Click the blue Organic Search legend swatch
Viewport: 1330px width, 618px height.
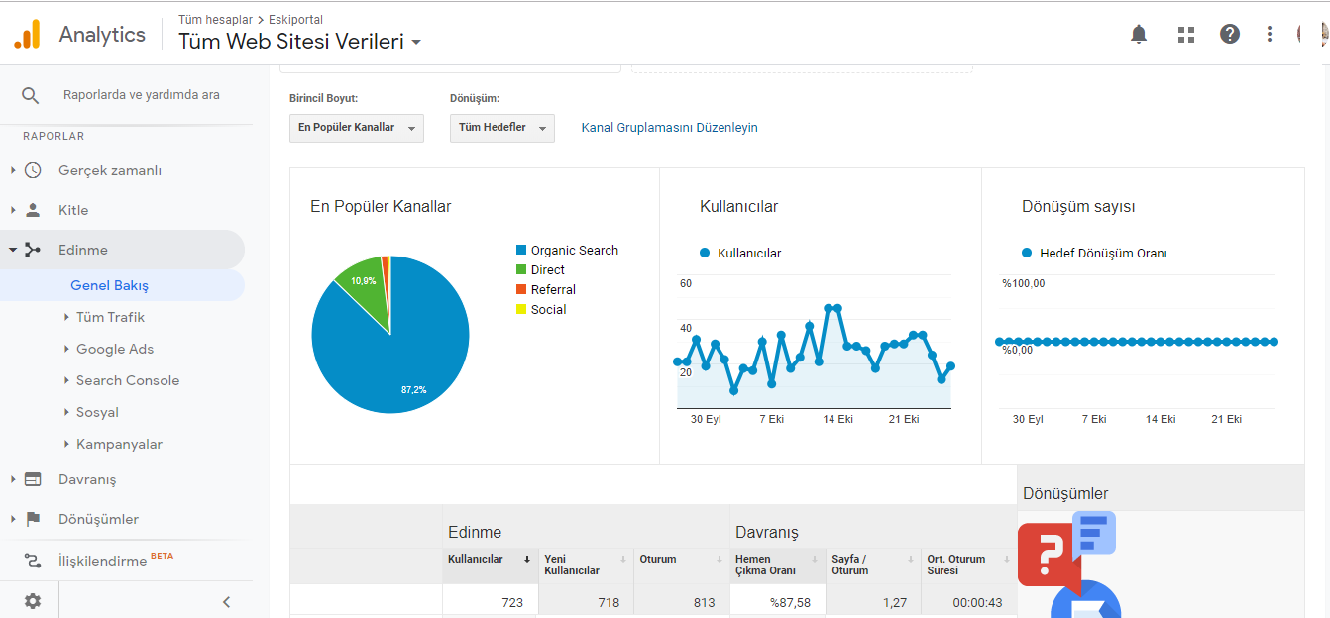521,251
